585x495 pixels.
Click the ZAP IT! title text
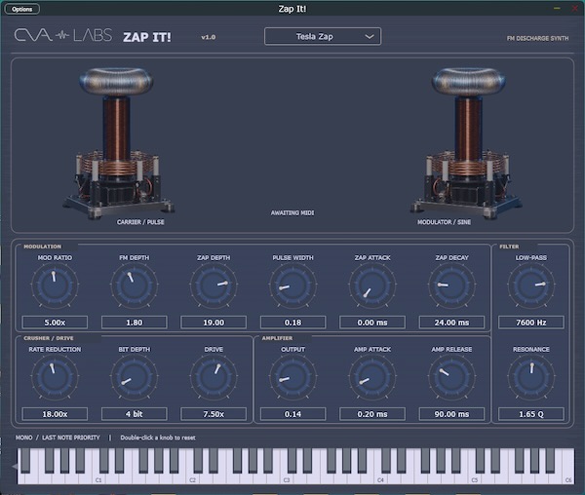pyautogui.click(x=147, y=37)
